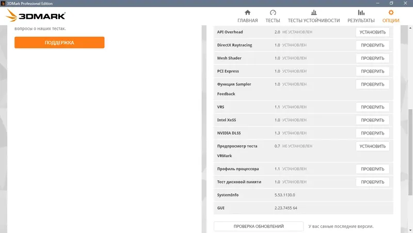Click the text вопросы о наших тестах

click(x=40, y=28)
